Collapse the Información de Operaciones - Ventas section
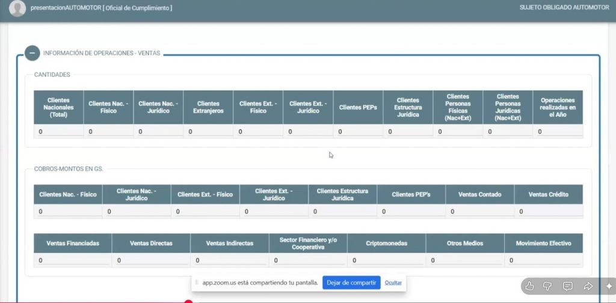Viewport: 616px width, 303px height. [32, 53]
